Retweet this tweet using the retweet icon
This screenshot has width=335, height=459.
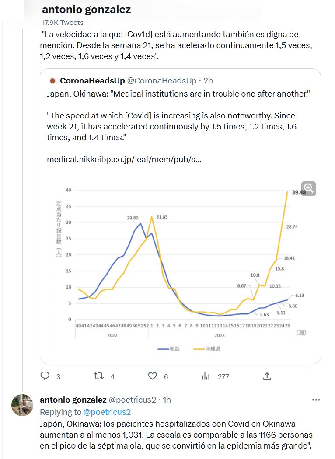click(99, 376)
